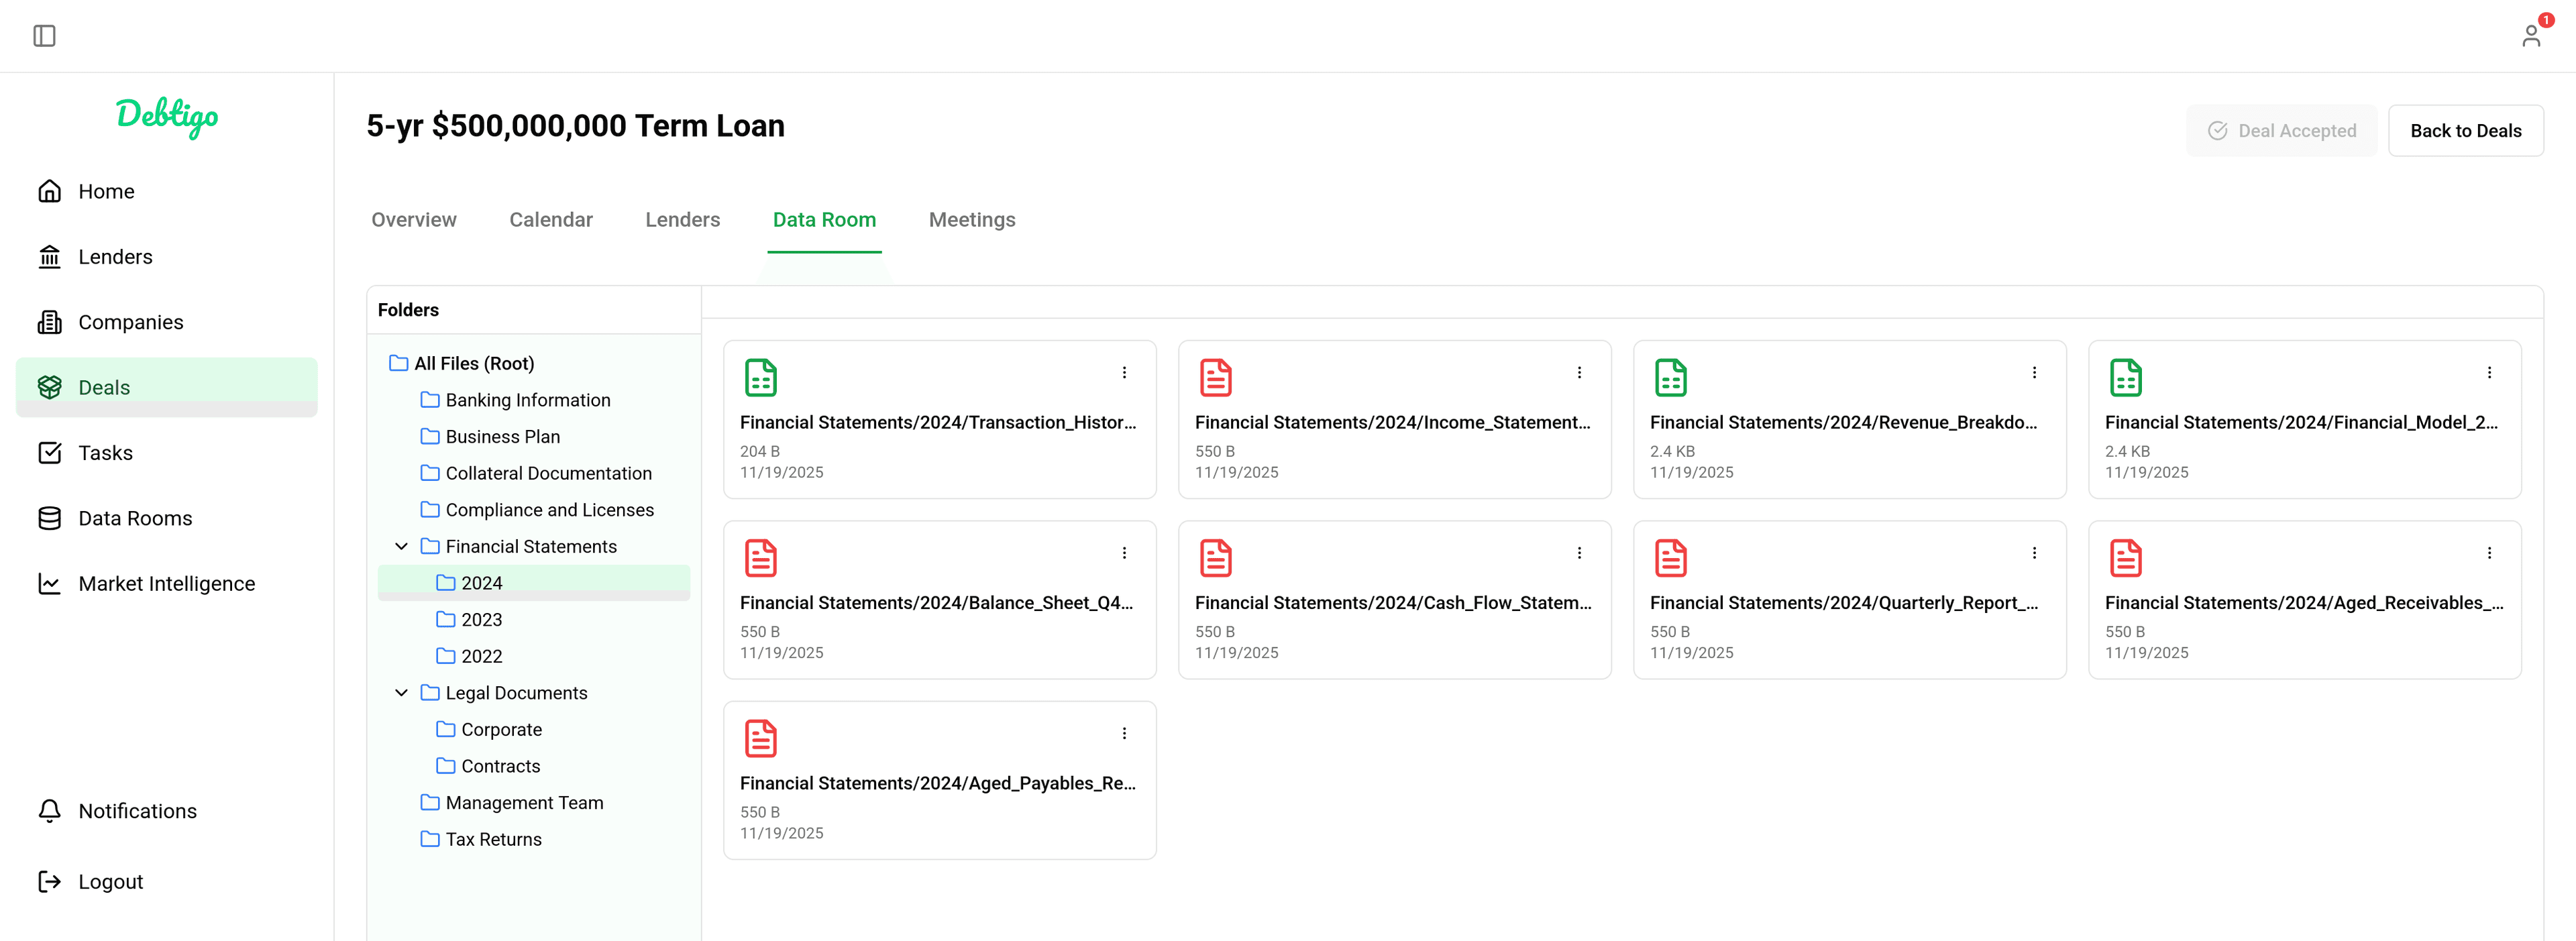Viewport: 2576px width, 941px height.
Task: Select the Lenders bank icon in sidebar
Action: (x=50, y=256)
